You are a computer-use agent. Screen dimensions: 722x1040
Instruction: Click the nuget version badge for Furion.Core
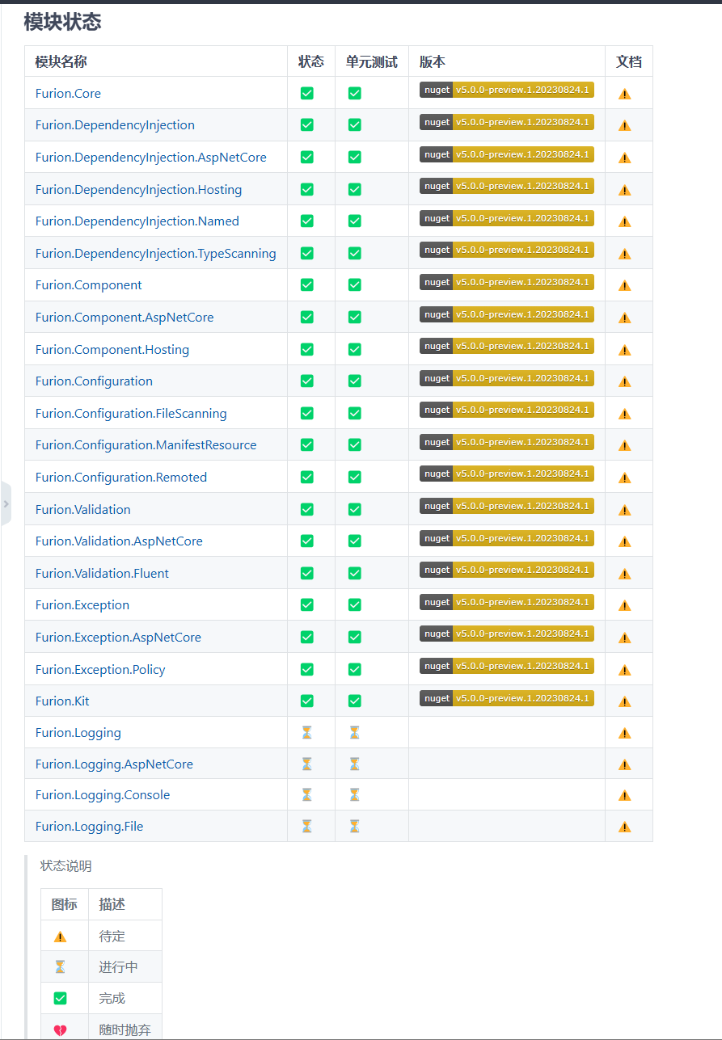click(x=506, y=90)
